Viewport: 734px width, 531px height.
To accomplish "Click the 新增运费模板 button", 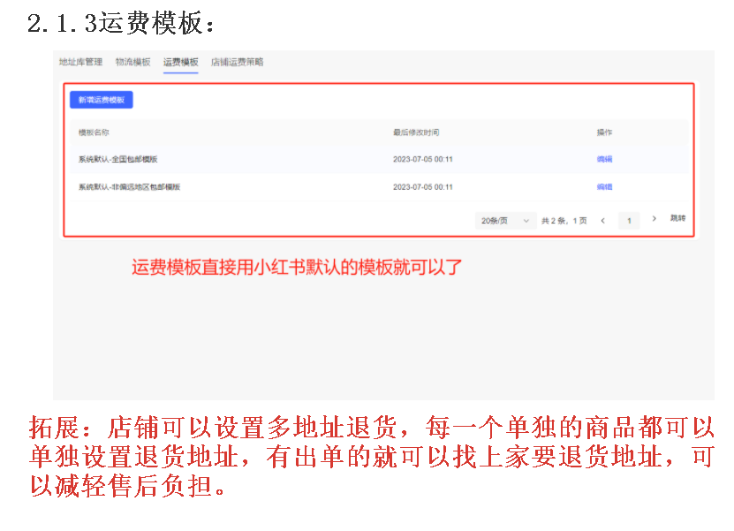I will pyautogui.click(x=102, y=100).
